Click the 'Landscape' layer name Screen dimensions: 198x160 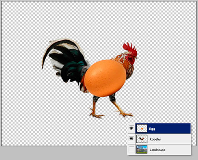158,150
